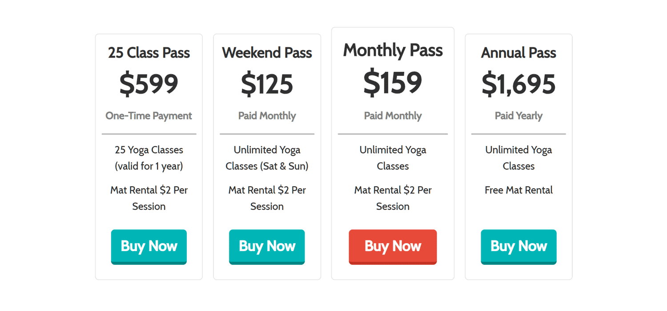Click the Paid Yearly label
This screenshot has width=667, height=311.
click(x=518, y=116)
